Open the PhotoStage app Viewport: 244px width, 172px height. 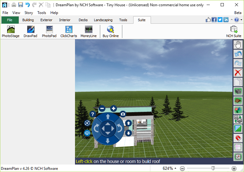pyautogui.click(x=11, y=32)
